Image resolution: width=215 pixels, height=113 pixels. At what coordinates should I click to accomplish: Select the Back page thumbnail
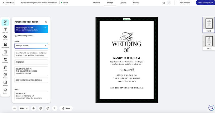pos(209,43)
